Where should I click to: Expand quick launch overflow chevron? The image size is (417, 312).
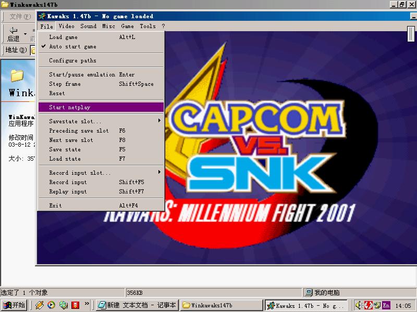point(87,304)
